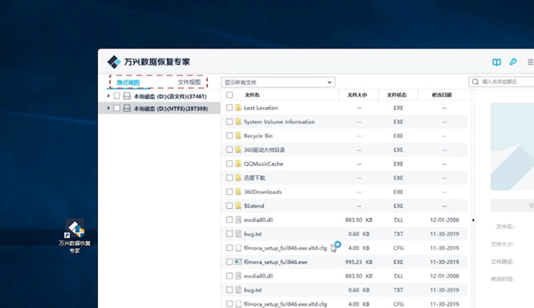This screenshot has height=308, width=534.
Task: Select 本地磁盘 (D:)(源文件)(37461) tree label
Action: [170, 97]
